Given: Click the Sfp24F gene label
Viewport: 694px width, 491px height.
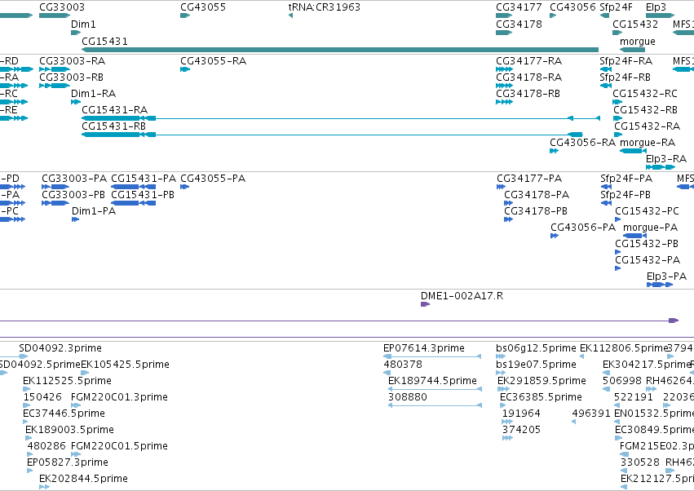Looking at the screenshot, I should click(x=616, y=7).
